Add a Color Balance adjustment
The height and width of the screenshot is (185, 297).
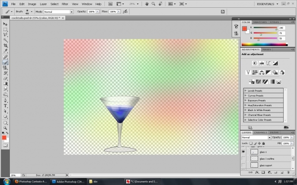click(x=262, y=73)
